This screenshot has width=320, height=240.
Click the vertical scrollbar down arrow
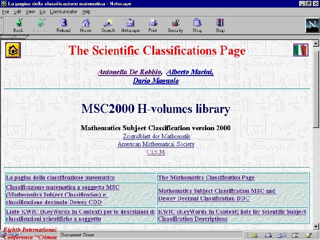(x=316, y=226)
